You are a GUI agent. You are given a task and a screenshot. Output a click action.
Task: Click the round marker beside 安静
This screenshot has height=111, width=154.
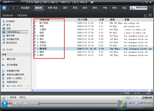38,36
